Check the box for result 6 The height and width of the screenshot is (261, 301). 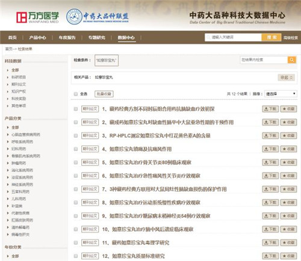coord(76,176)
